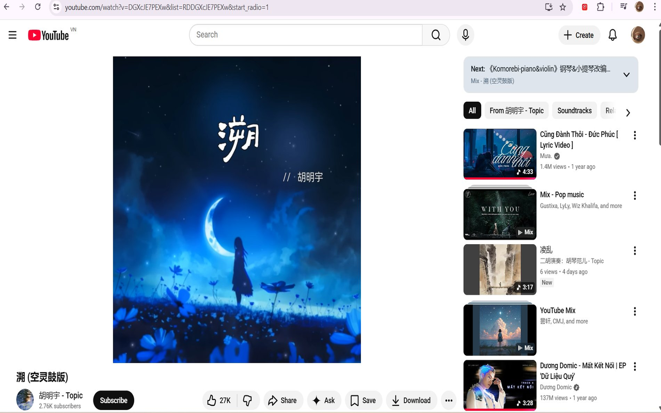Open the notifications bell
The image size is (661, 413).
(612, 35)
